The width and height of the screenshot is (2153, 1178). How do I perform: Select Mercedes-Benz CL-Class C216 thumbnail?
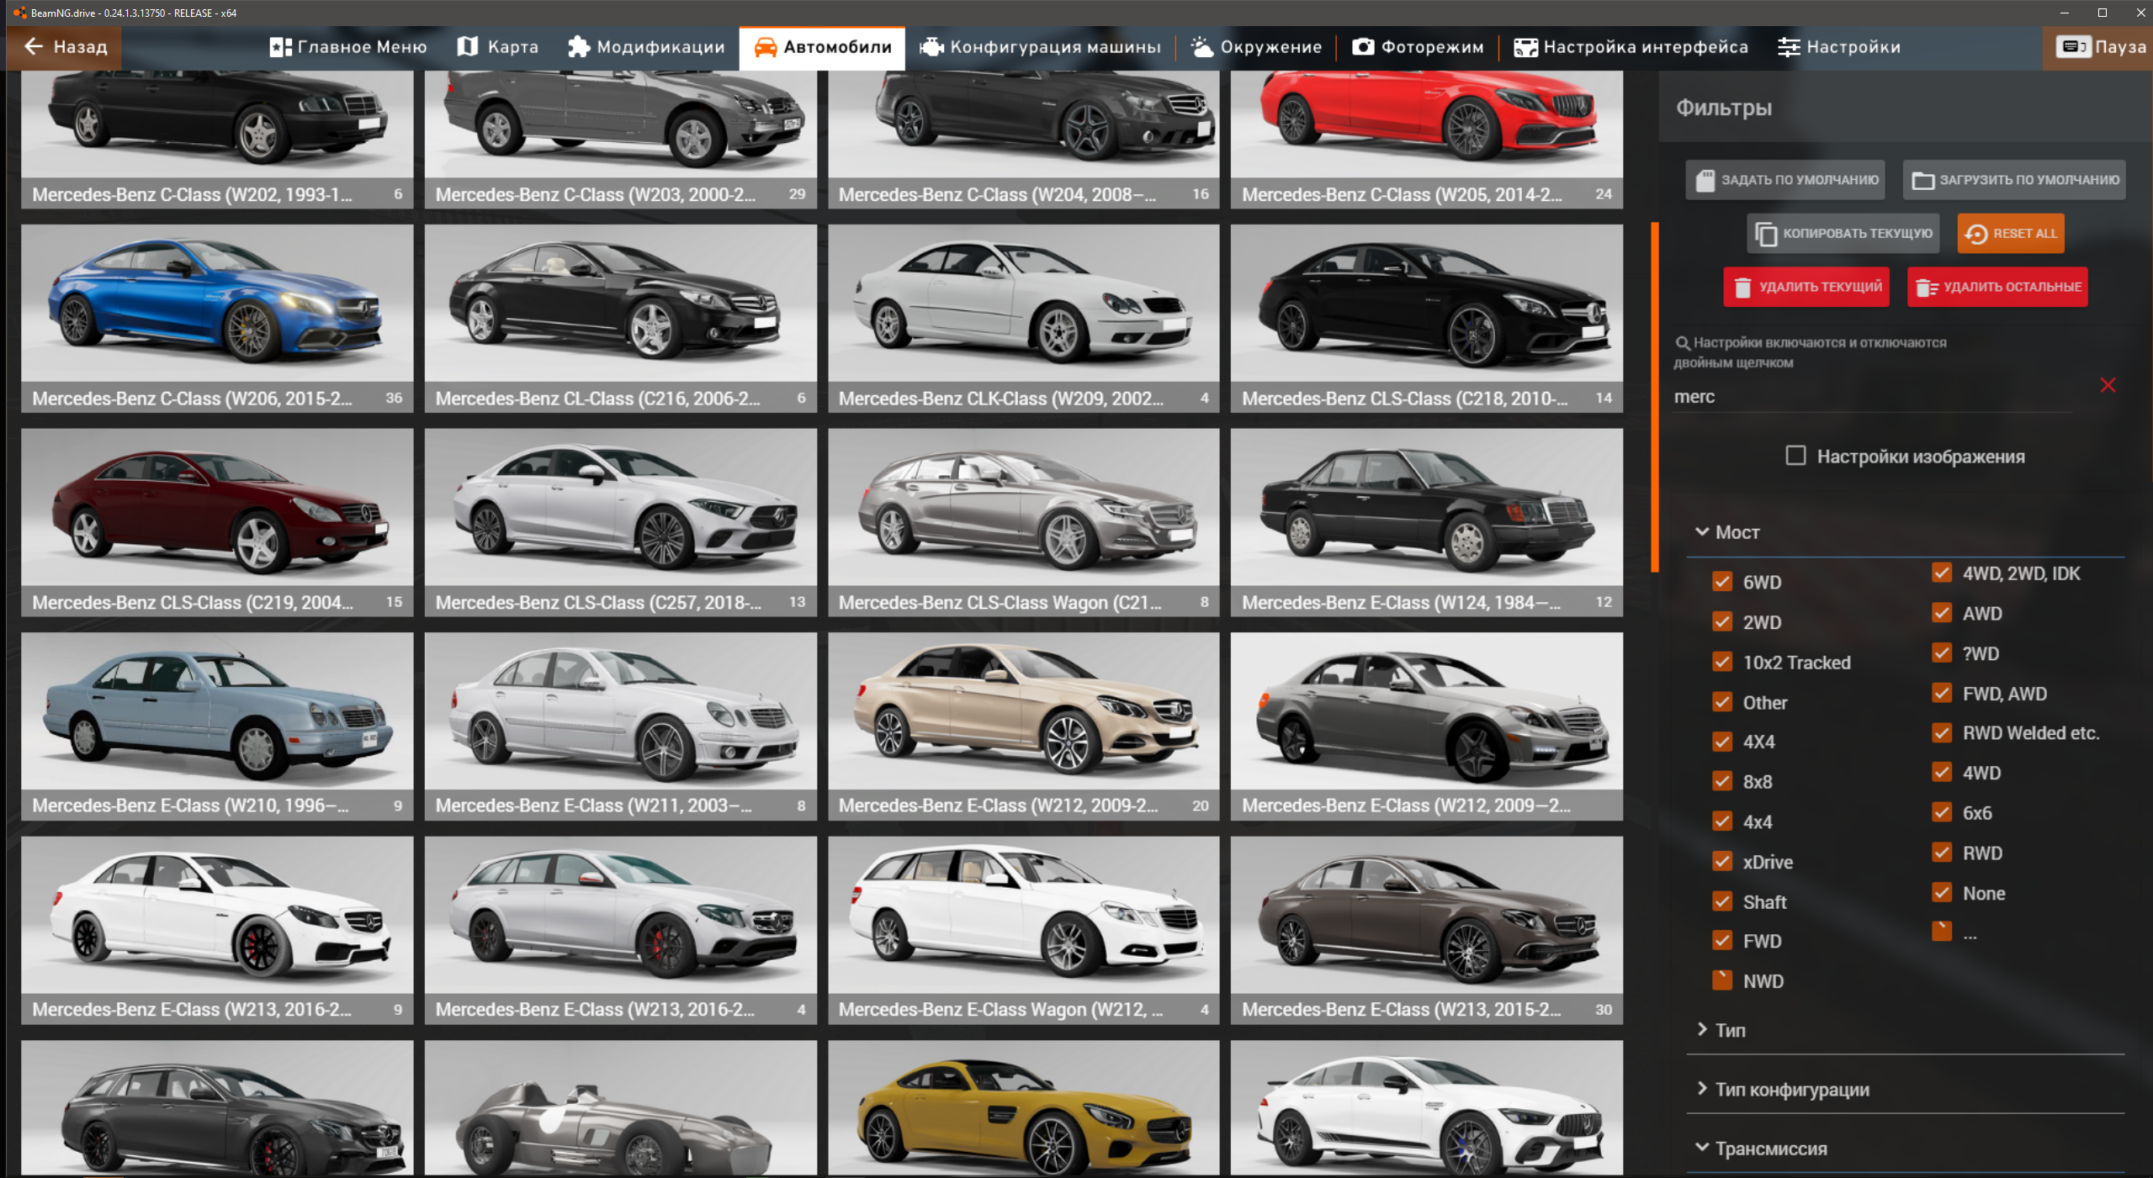620,318
